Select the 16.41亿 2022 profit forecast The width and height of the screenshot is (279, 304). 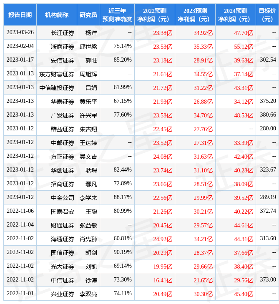[x=163, y=280]
